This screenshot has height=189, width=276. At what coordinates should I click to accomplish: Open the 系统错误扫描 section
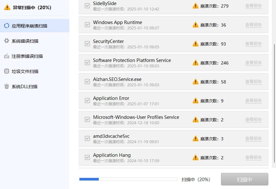[25, 41]
